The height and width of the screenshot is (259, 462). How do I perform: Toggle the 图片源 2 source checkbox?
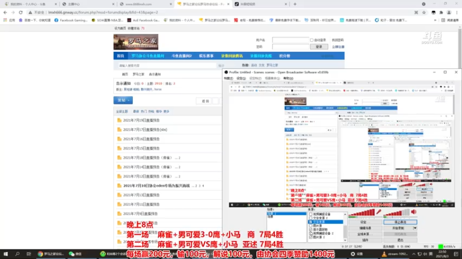[311, 237]
